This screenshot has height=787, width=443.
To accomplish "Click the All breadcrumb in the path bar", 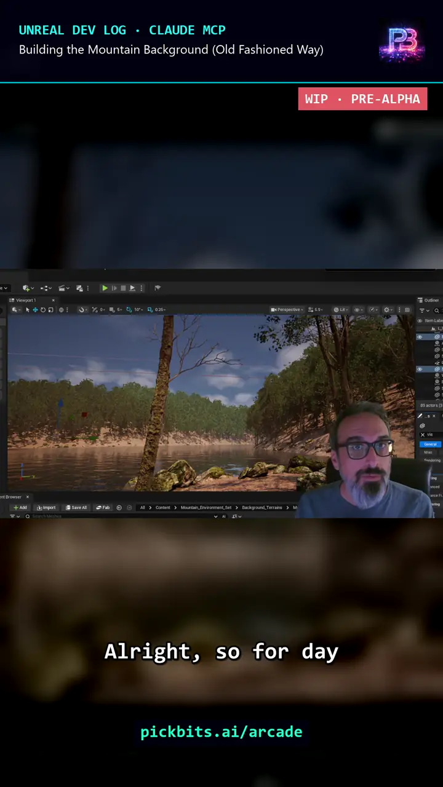I will point(143,507).
